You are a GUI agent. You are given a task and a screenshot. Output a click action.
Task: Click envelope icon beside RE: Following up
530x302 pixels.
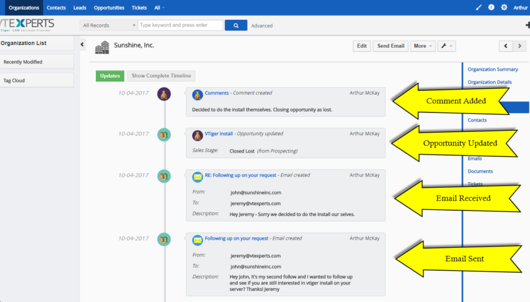(198, 177)
